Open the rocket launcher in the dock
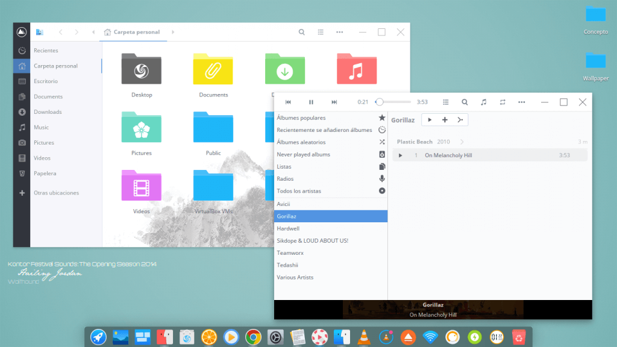617x347 pixels. (98, 337)
